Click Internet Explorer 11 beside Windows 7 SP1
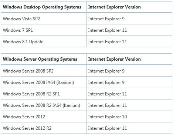 [x=108, y=30]
